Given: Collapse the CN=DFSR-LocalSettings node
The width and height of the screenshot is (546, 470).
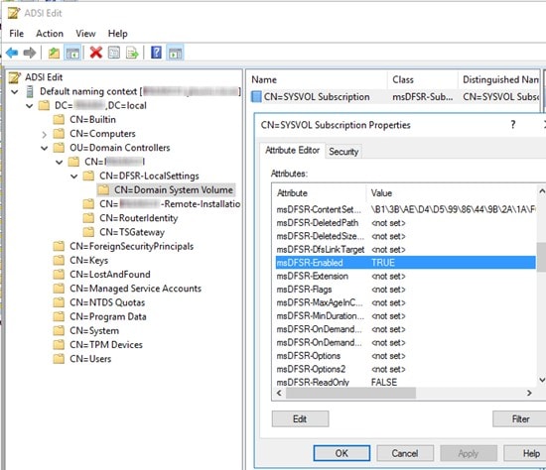Looking at the screenshot, I should pos(73,176).
